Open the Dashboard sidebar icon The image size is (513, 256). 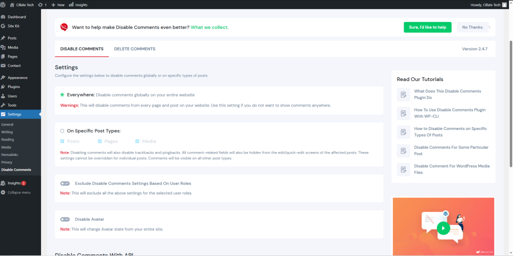pos(4,17)
